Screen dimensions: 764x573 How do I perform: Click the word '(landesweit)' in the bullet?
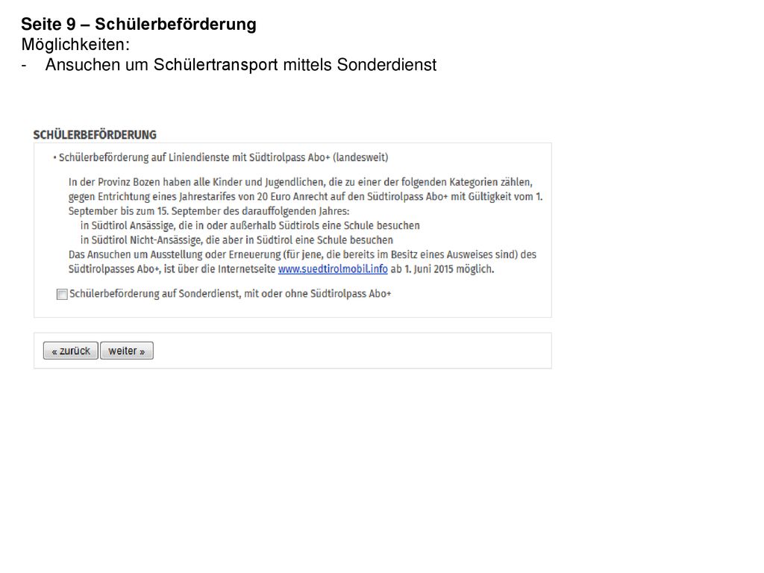(x=360, y=157)
